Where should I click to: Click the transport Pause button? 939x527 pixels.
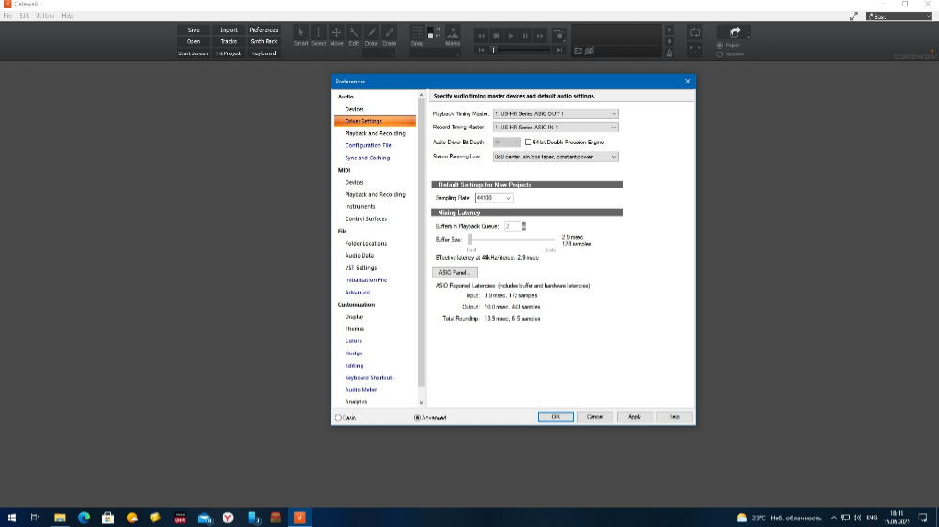tap(525, 36)
